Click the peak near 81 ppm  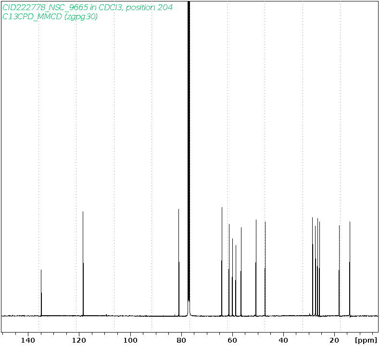(x=179, y=262)
